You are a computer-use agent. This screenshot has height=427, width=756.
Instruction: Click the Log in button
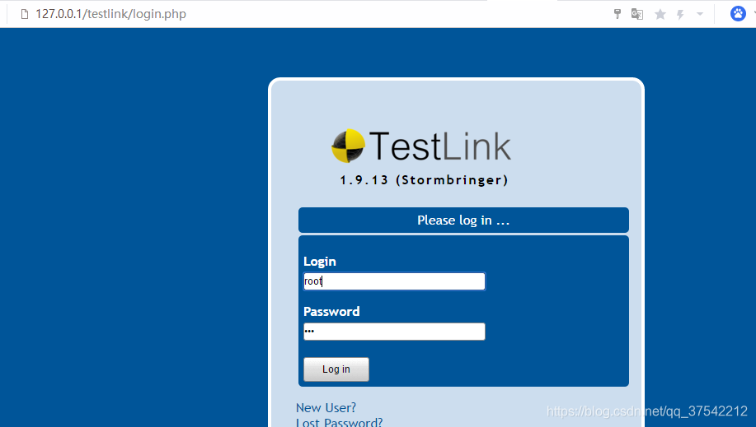coord(336,369)
